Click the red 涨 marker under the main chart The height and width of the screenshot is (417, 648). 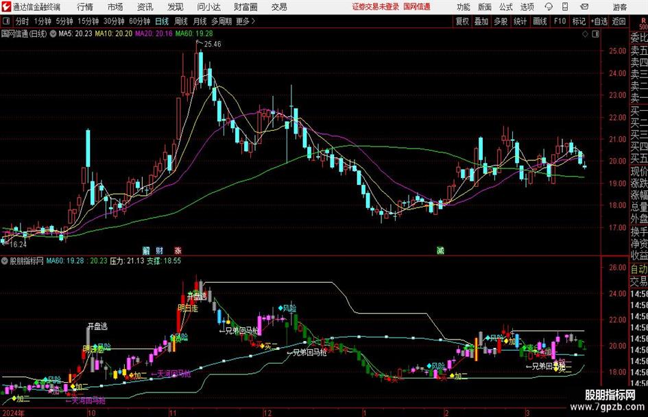pyautogui.click(x=178, y=250)
